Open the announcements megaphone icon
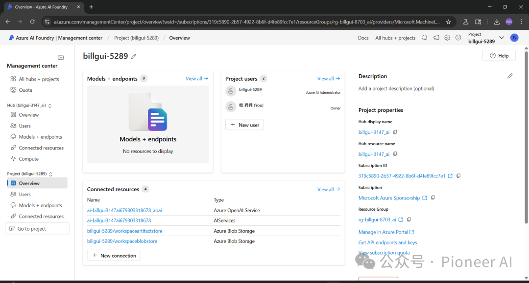 436,38
